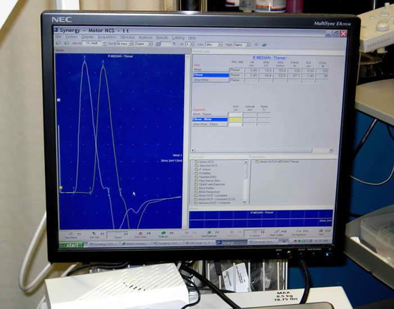The image size is (394, 309).
Task: Open the Analysis menu
Action: (x=145, y=38)
